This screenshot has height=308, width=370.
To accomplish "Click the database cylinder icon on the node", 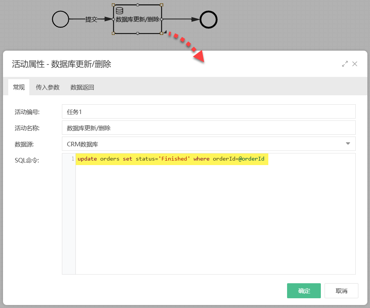I will 119,11.
